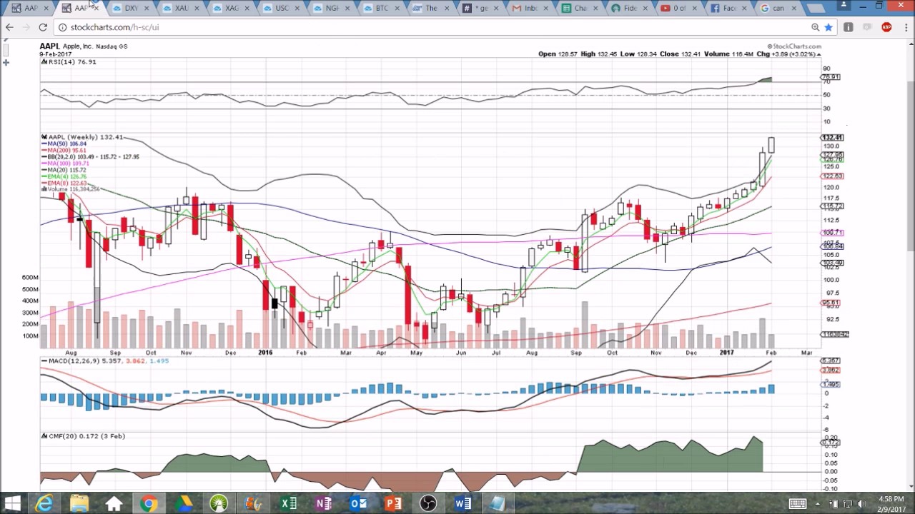Click the Volume 116,394,256 legend entry

pyautogui.click(x=71, y=189)
